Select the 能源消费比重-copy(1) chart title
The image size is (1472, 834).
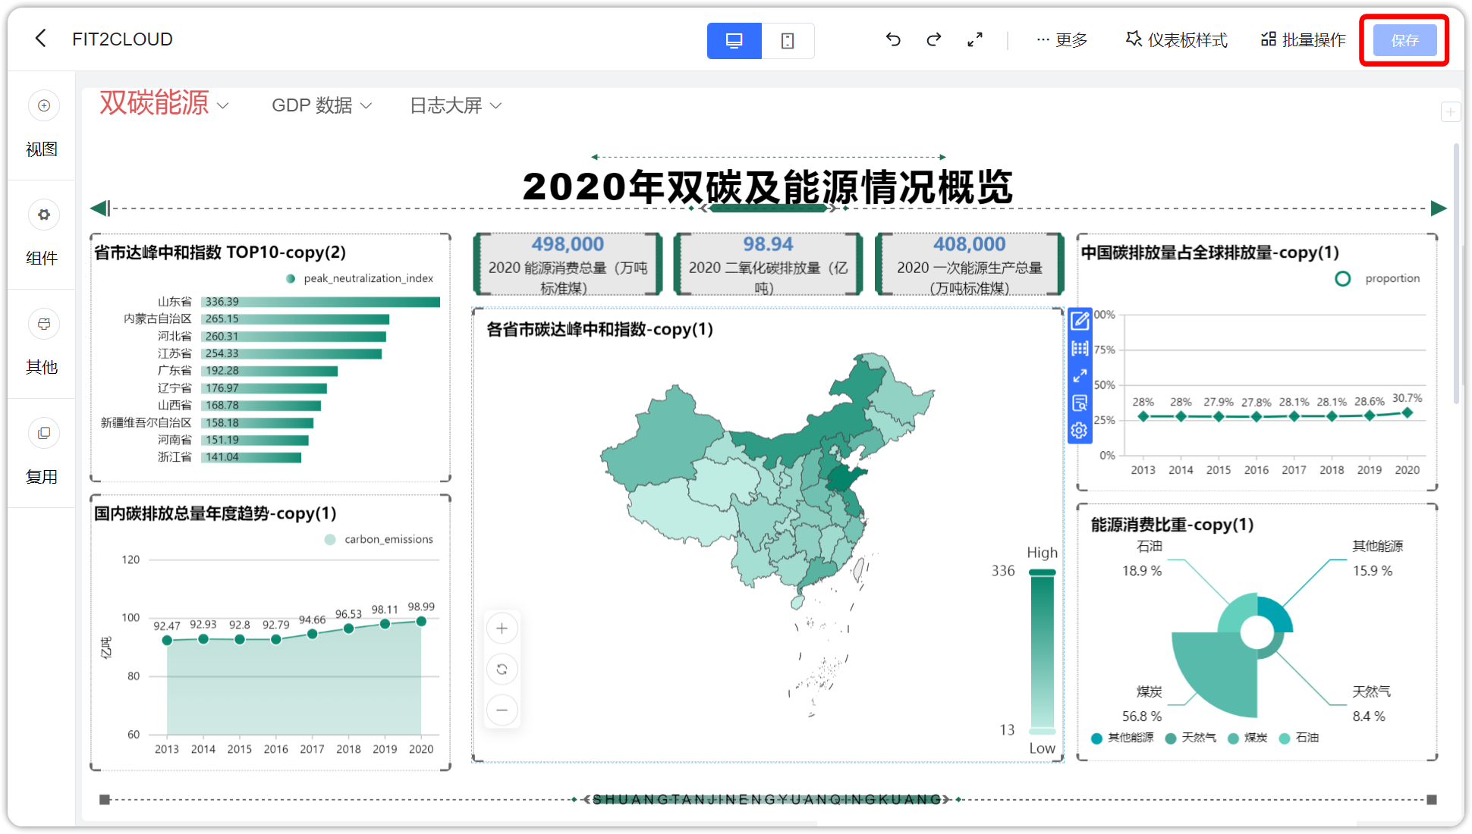(x=1172, y=525)
